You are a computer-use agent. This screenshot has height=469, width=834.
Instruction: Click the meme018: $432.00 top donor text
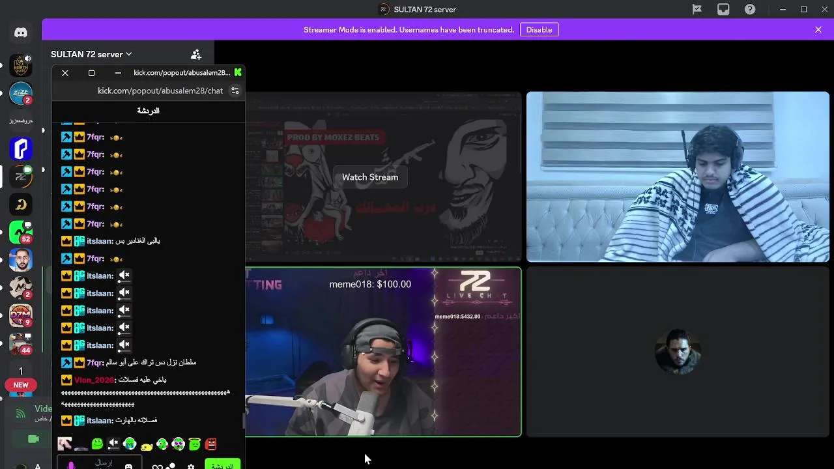[457, 317]
